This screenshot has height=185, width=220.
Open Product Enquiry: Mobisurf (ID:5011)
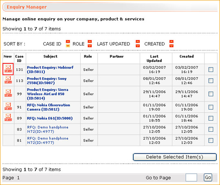coord(50,70)
